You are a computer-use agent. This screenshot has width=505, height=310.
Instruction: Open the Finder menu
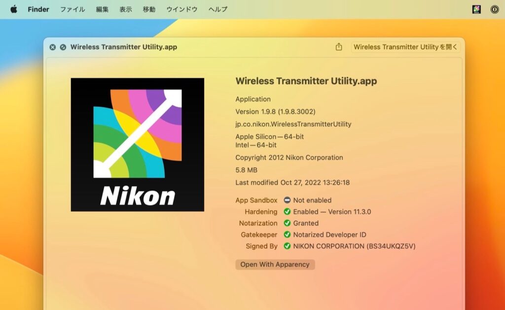[x=38, y=9]
